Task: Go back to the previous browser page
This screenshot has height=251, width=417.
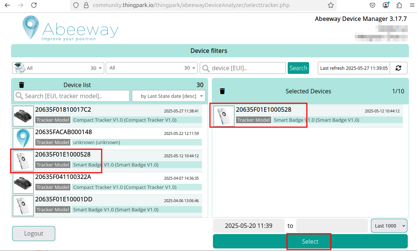Action: click(x=7, y=5)
